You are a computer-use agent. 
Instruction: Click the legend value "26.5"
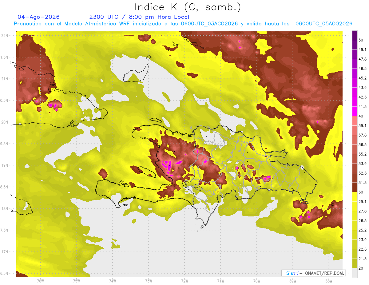click(x=363, y=221)
